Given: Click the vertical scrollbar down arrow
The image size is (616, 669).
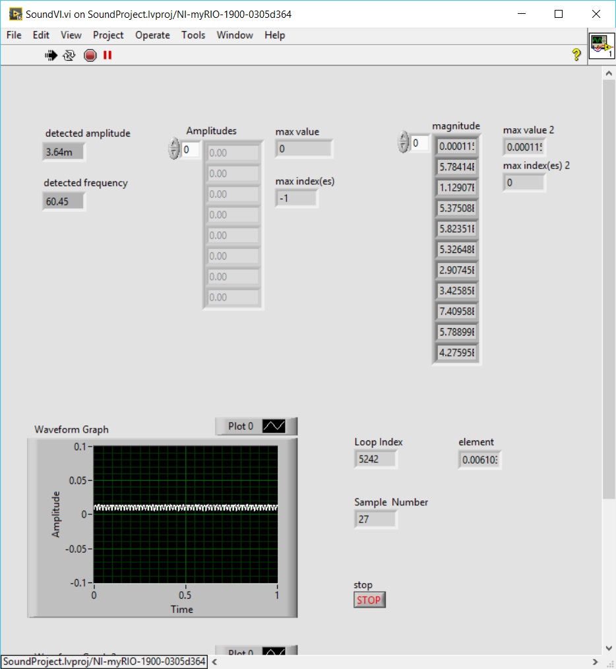Looking at the screenshot, I should click(609, 648).
